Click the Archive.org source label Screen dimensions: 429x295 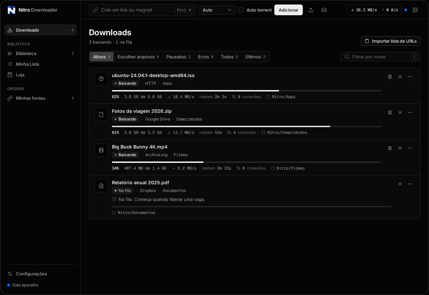156,155
